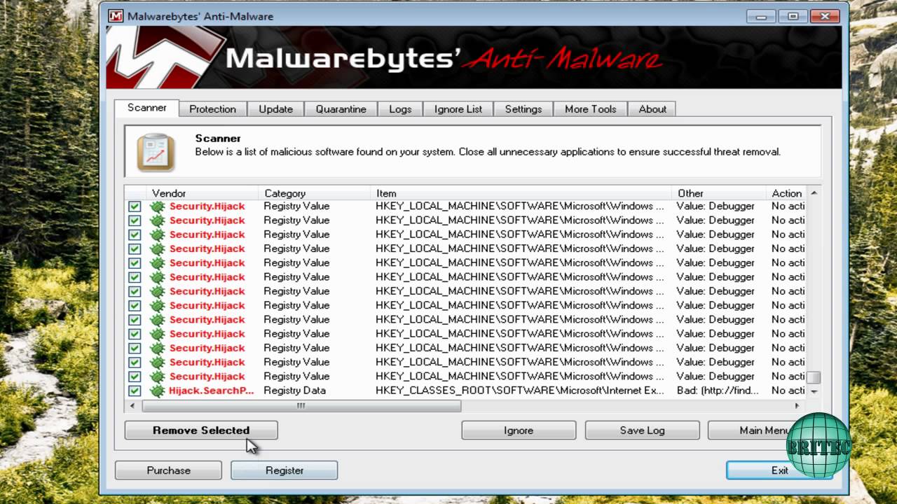The height and width of the screenshot is (504, 897).
Task: Uncheck the Hijack.SearchP... row checkbox
Action: click(135, 391)
